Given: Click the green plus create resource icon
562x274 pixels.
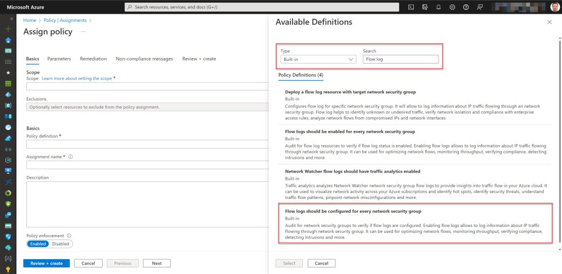Looking at the screenshot, I should (8, 29).
